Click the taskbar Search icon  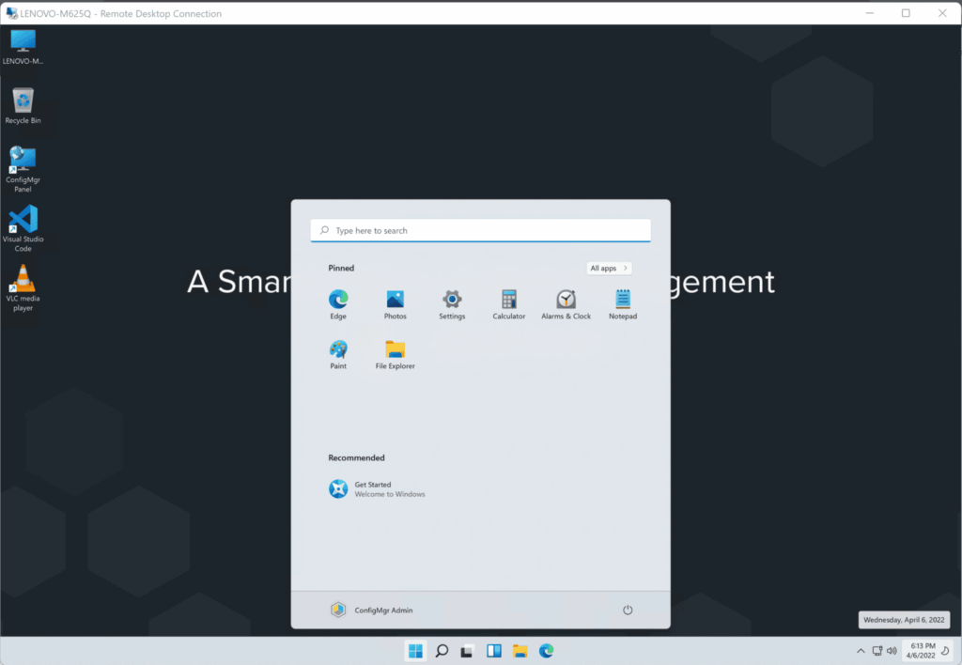coord(441,650)
